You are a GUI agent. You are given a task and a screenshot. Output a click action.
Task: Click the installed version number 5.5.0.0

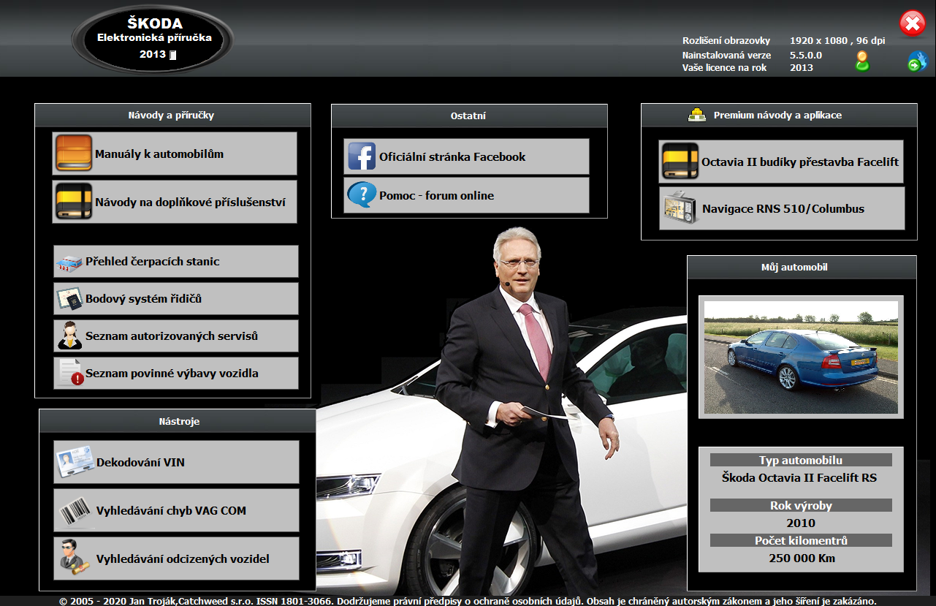[x=806, y=55]
